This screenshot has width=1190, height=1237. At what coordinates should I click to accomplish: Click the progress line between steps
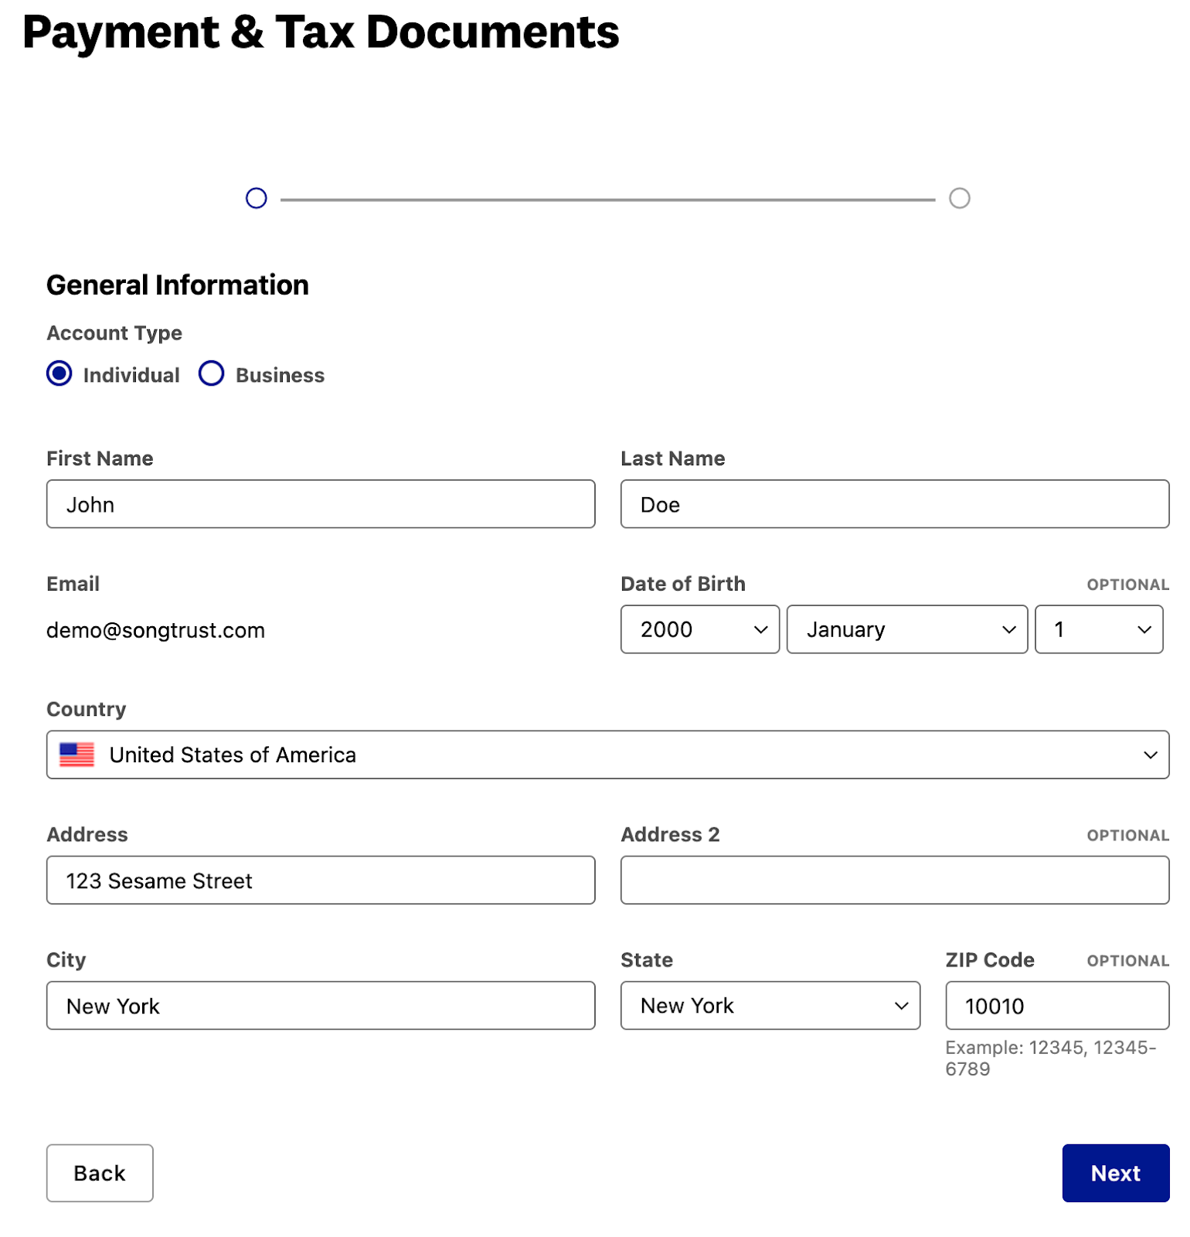point(607,199)
